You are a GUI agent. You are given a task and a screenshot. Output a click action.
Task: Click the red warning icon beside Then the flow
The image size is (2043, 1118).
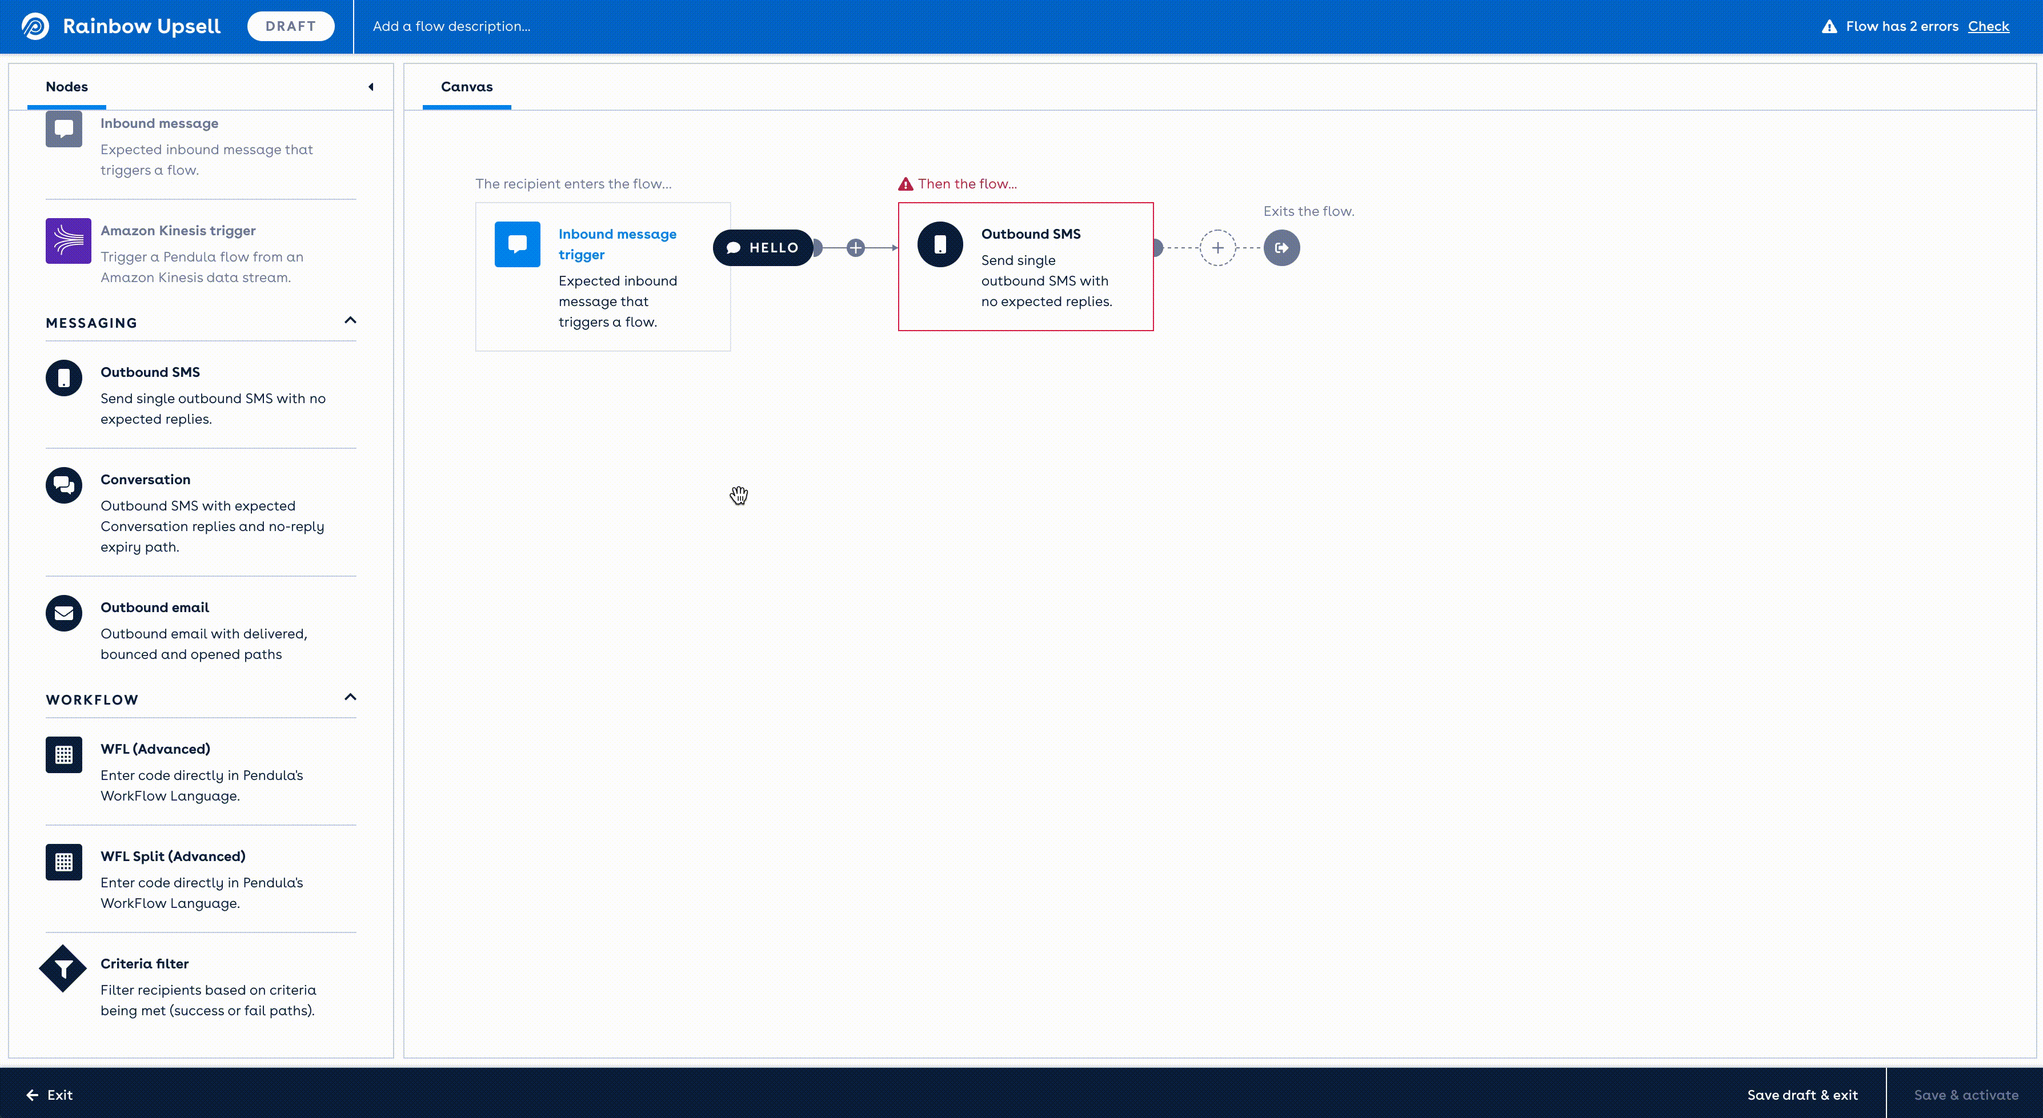click(x=905, y=184)
